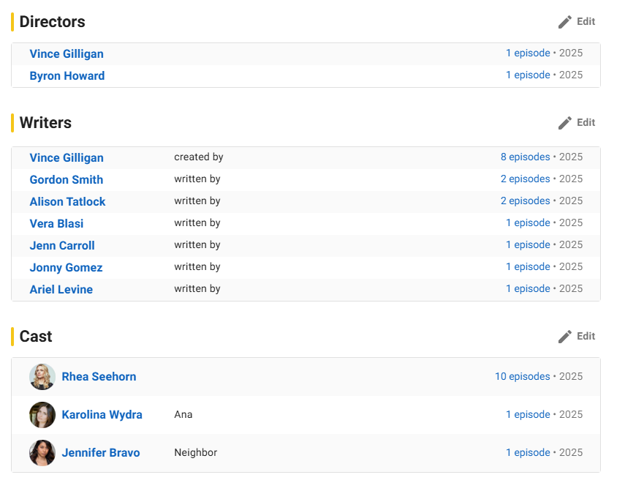Click the Writers section edit pencil icon
625x483 pixels.
pos(565,123)
